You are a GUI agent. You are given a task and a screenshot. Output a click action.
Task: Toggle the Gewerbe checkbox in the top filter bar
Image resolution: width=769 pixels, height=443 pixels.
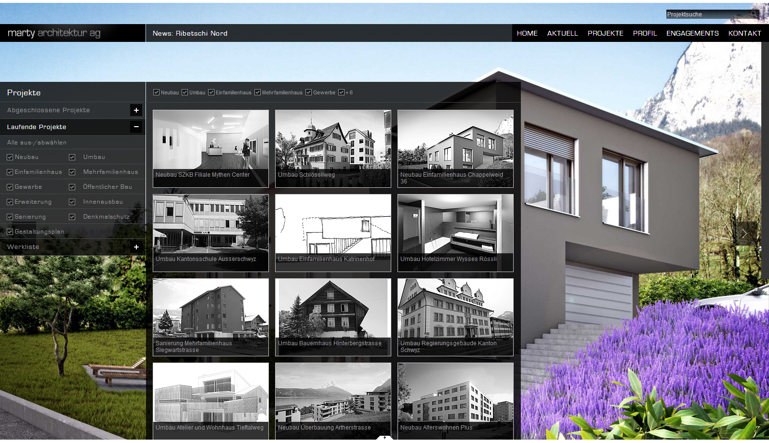[309, 92]
